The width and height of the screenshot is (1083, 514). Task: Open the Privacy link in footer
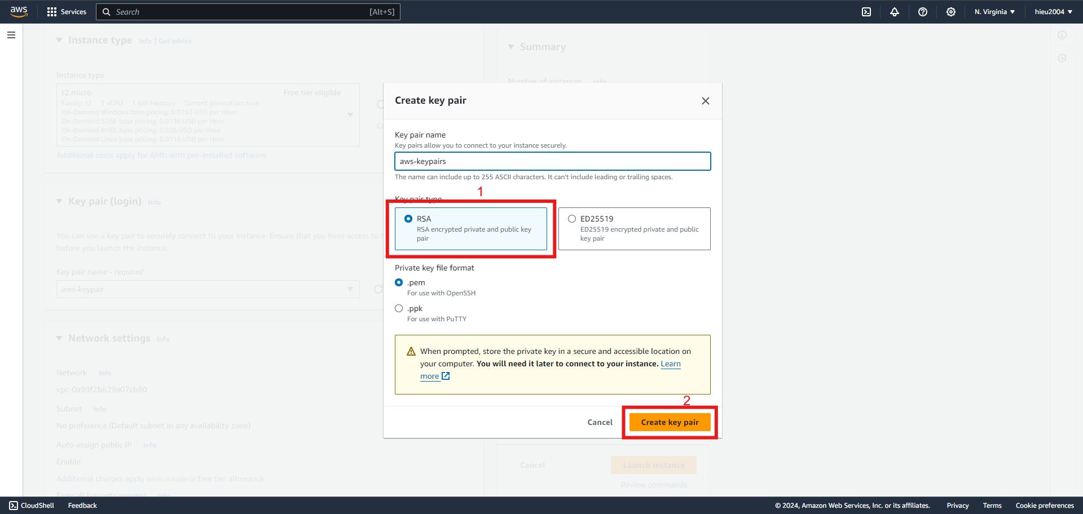click(958, 506)
